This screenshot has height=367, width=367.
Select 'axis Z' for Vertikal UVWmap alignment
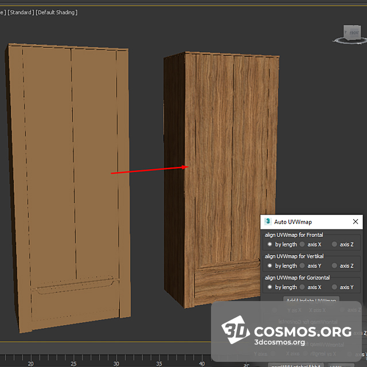click(335, 266)
